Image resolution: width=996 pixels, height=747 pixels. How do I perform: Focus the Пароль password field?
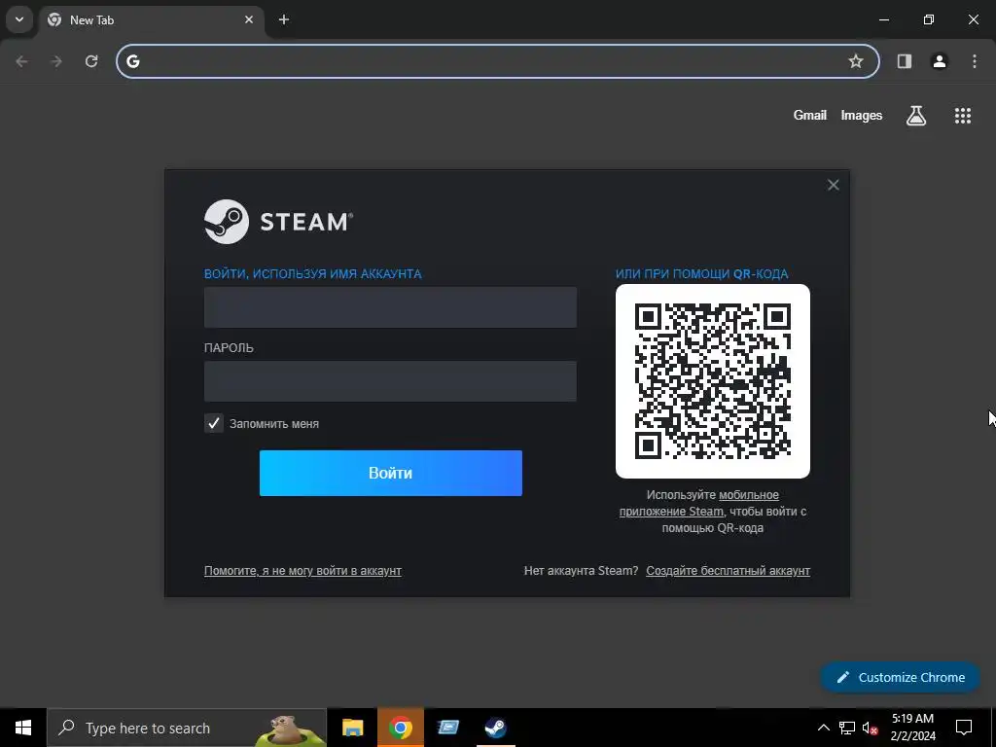click(390, 381)
